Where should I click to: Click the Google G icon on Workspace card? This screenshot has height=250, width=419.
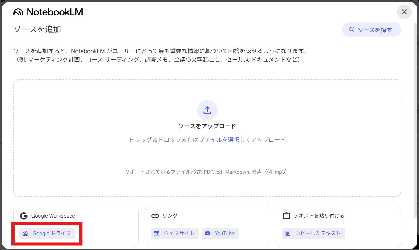[24, 216]
